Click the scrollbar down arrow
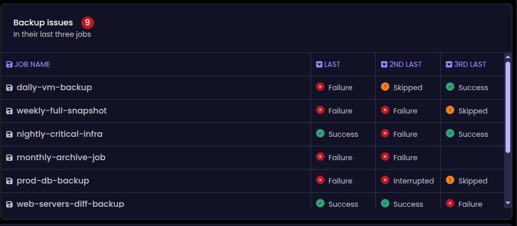This screenshot has height=226, width=517. (x=508, y=203)
